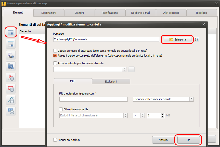Click the add drive image icon
Screen dimensions: 220x147
click(11, 55)
